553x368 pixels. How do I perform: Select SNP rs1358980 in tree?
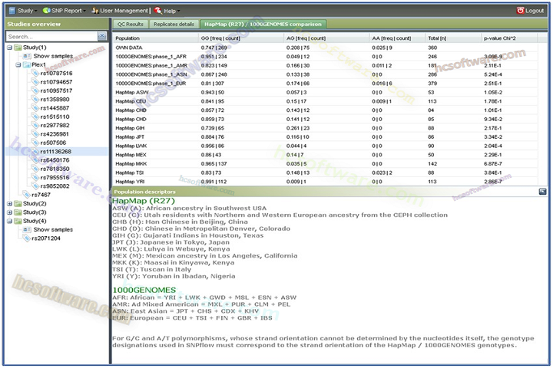tap(55, 100)
